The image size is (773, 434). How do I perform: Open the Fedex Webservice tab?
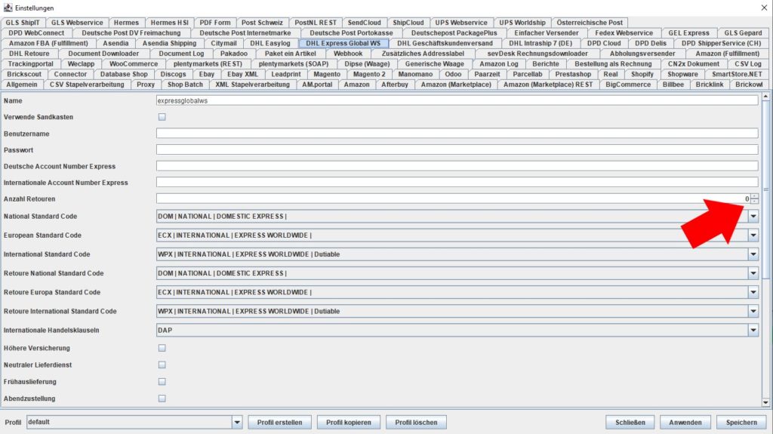click(624, 33)
